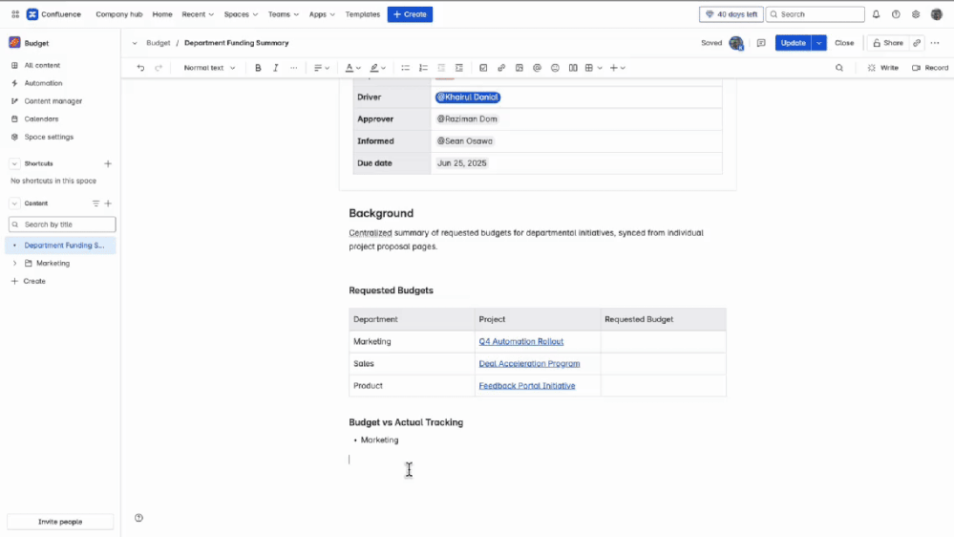Insert an image or file
Viewport: 954px width, 537px height.
tap(519, 68)
